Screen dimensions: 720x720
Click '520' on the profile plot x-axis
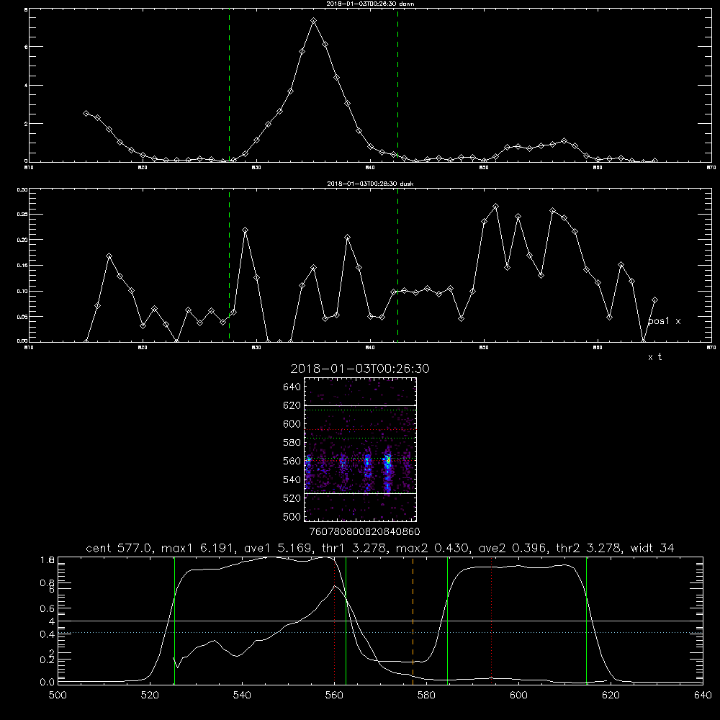point(150,696)
